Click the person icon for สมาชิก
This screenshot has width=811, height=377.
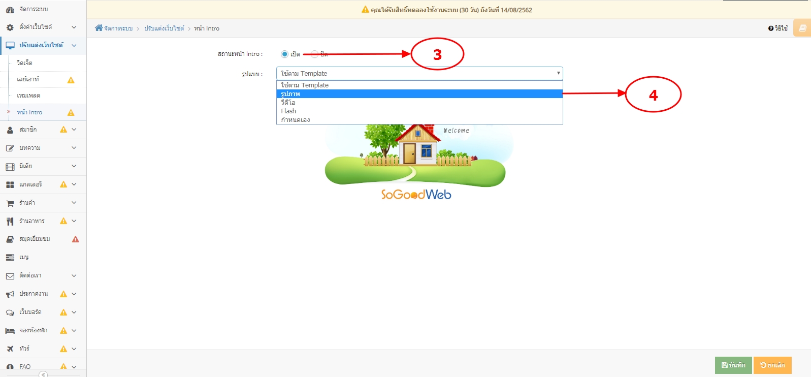(10, 130)
